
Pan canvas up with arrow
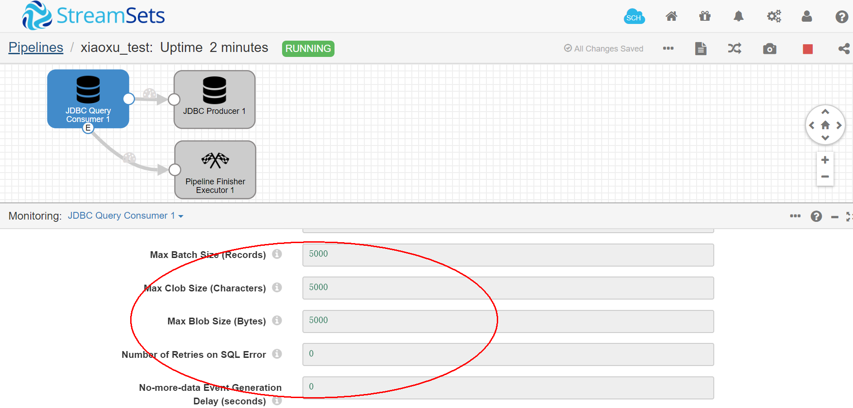coord(825,112)
